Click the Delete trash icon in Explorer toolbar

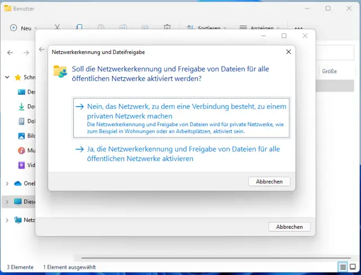coord(167,27)
